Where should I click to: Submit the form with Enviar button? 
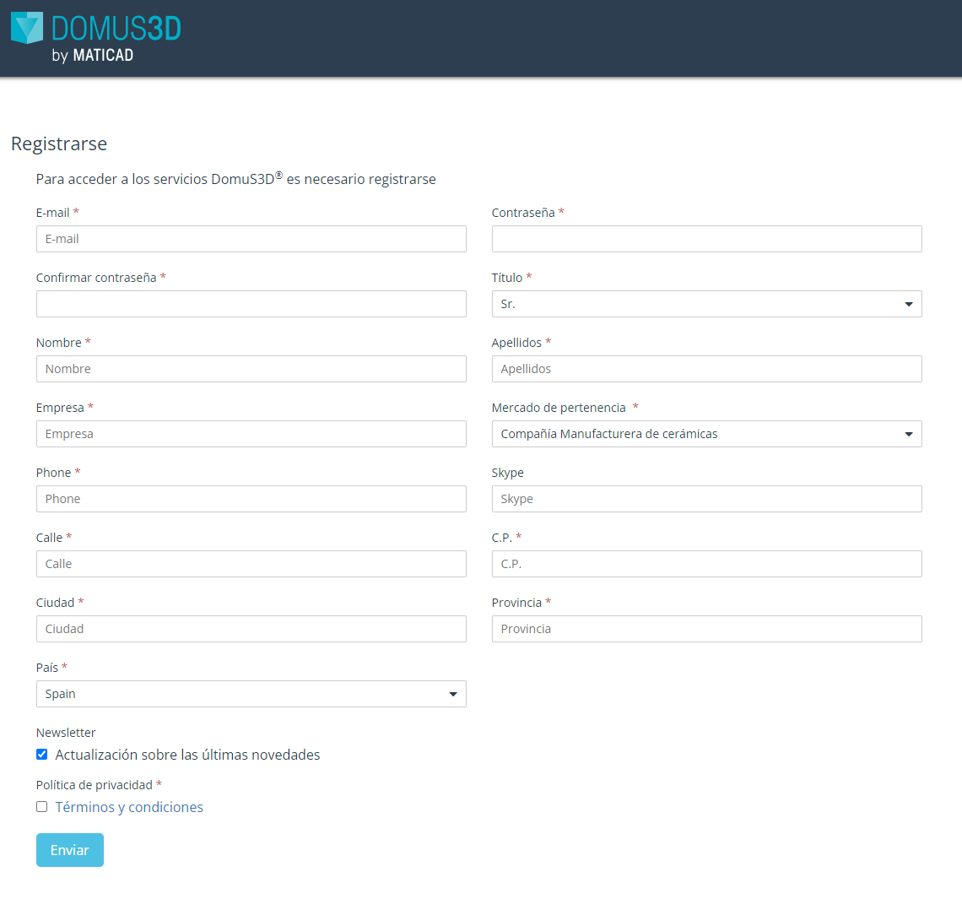click(x=70, y=850)
